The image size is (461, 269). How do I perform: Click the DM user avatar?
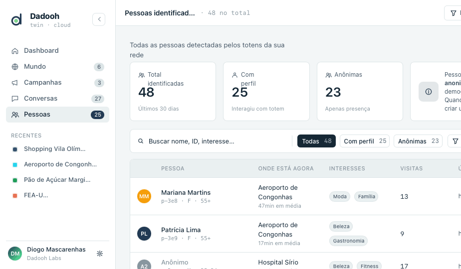15,254
